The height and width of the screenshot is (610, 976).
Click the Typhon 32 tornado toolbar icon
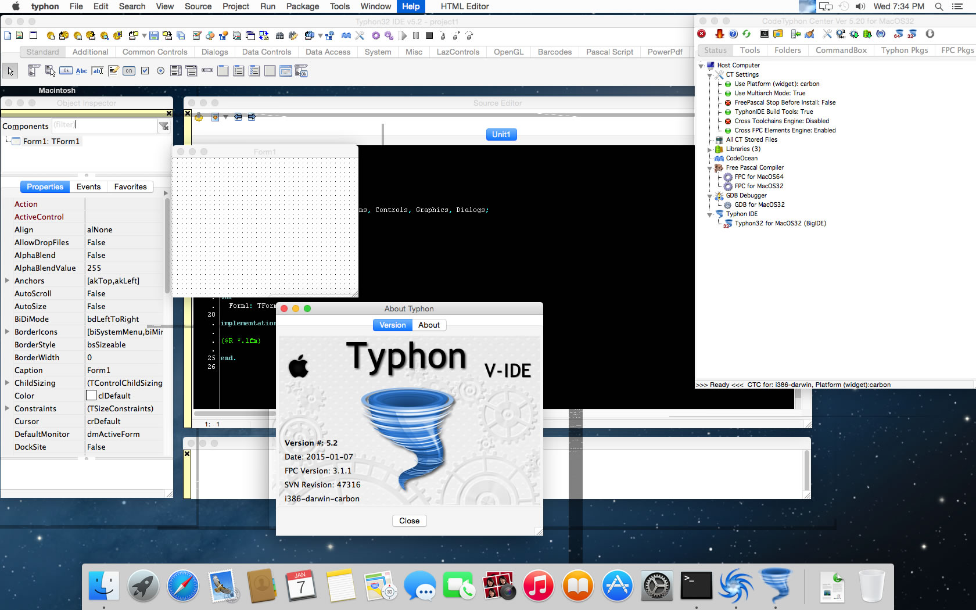click(912, 34)
